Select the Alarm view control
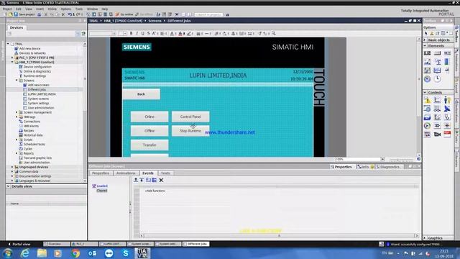 coord(427,100)
